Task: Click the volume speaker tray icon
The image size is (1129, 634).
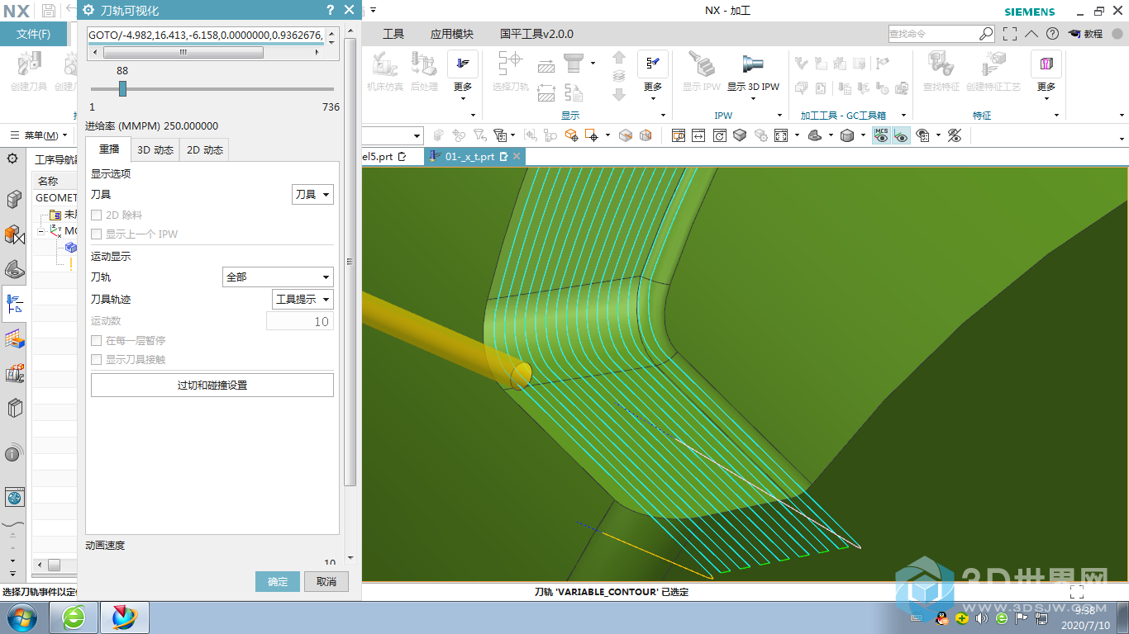Action: point(982,617)
